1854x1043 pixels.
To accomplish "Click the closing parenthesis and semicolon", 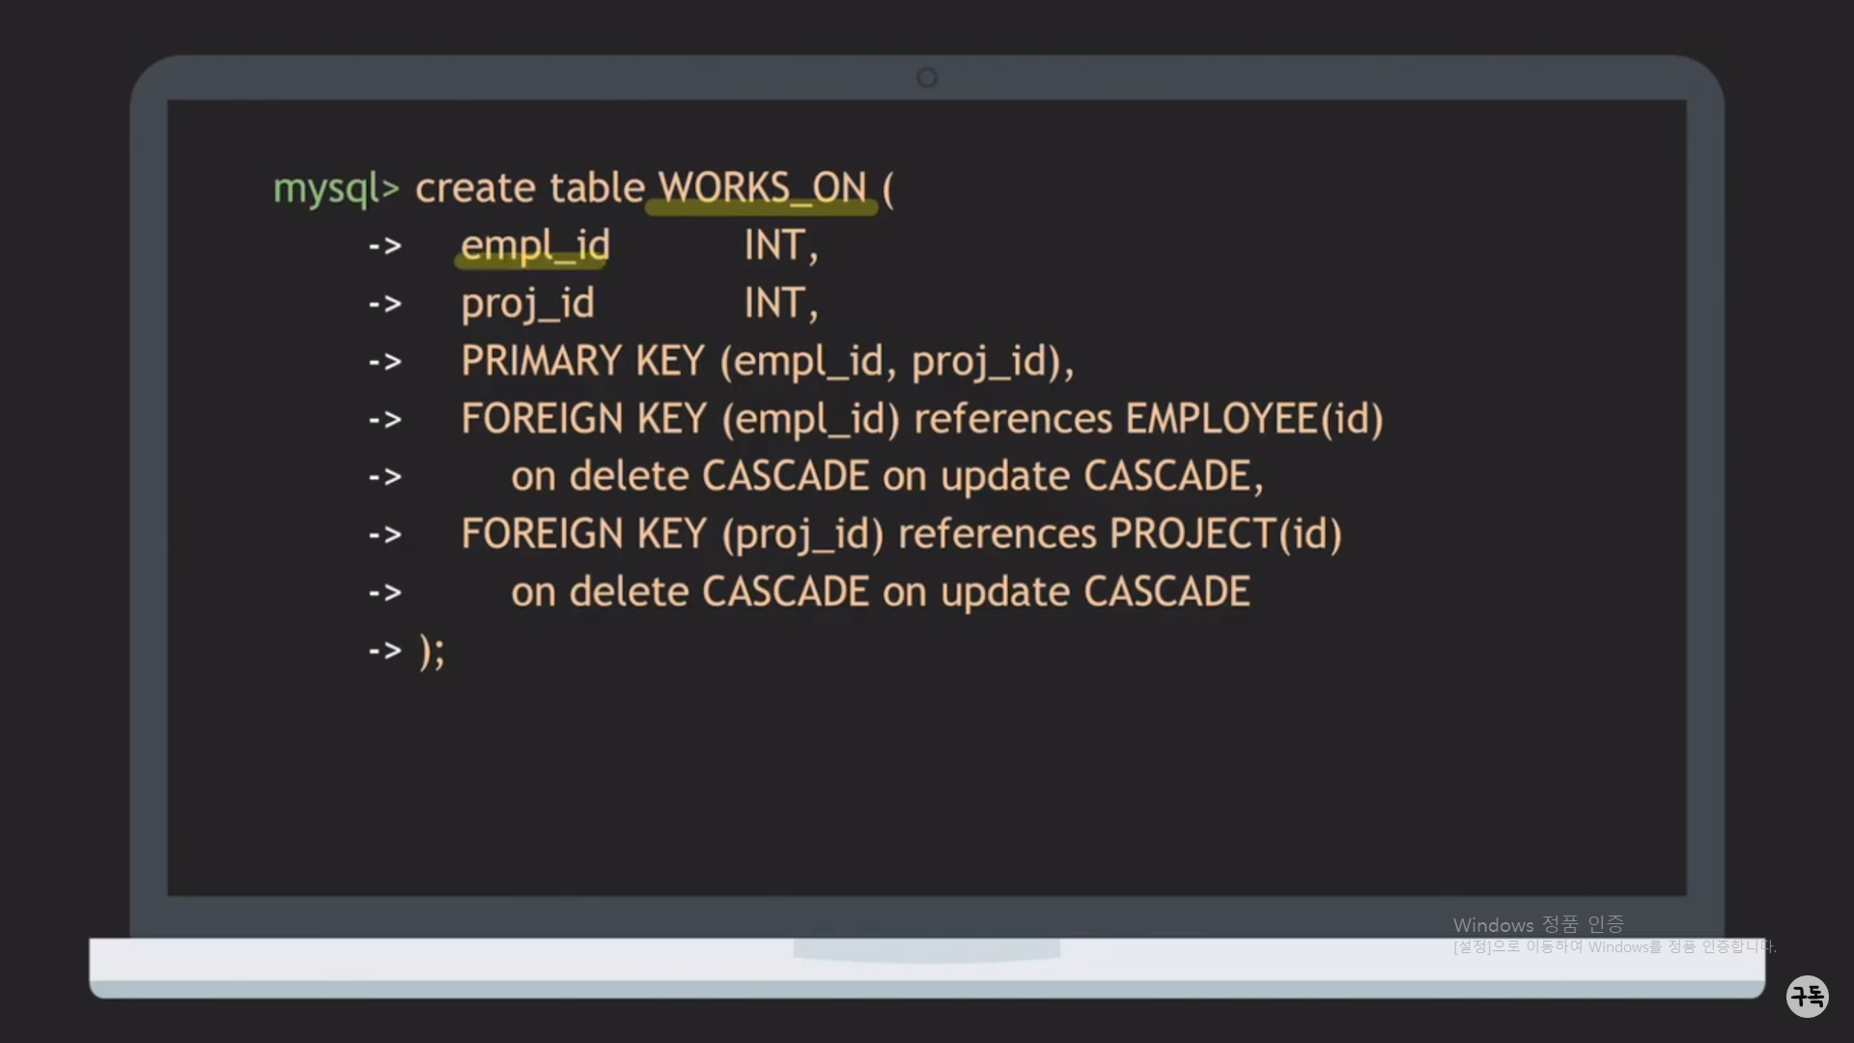I will 432,650.
